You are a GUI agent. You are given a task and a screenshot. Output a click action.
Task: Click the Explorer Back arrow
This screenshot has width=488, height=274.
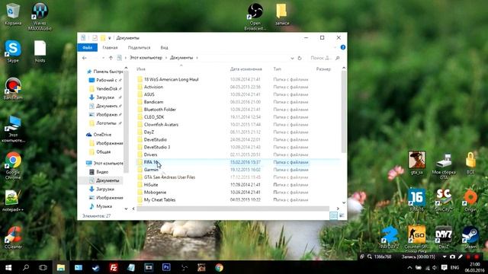click(x=85, y=58)
